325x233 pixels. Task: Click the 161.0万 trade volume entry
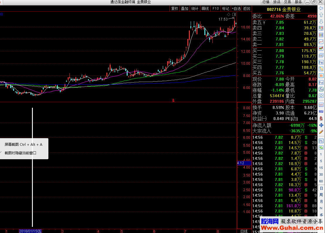click(294, 206)
